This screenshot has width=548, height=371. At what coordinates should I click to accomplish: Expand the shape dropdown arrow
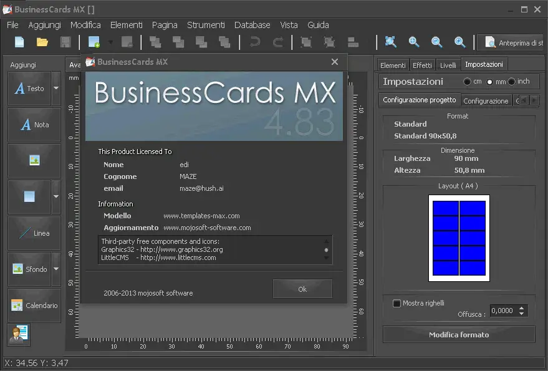(x=56, y=196)
